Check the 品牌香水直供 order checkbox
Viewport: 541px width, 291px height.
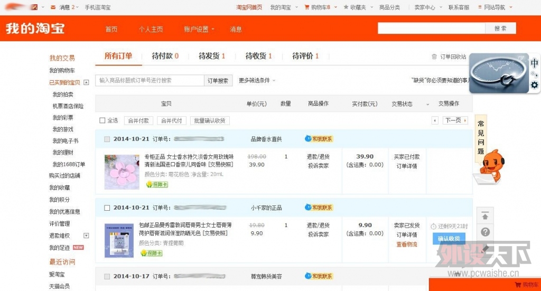pos(107,139)
